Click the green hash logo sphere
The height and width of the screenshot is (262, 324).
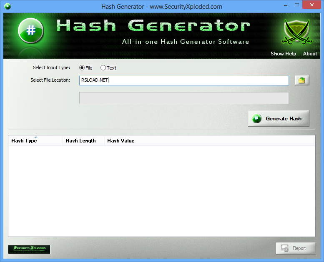point(31,30)
